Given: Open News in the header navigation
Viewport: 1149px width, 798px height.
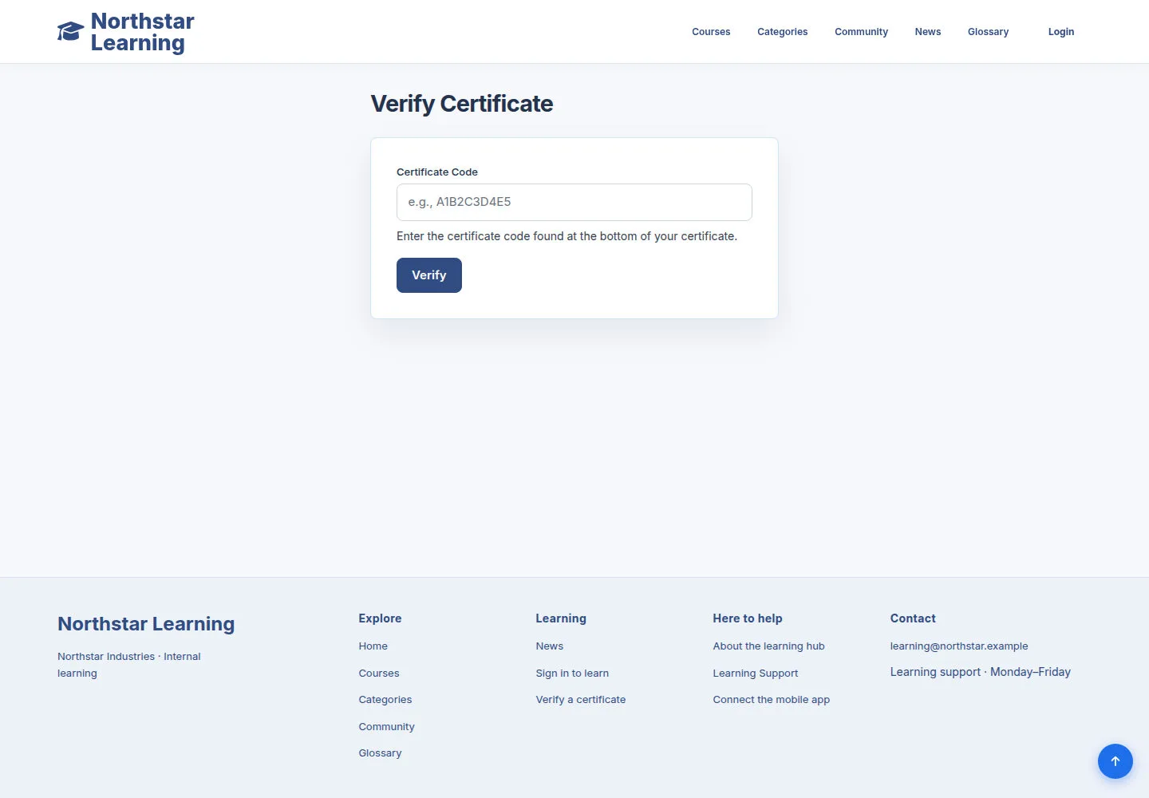Looking at the screenshot, I should (928, 32).
